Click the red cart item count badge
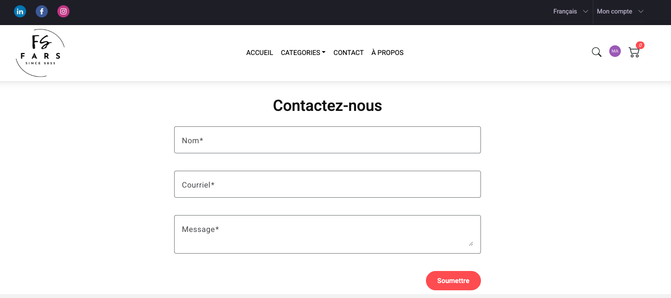The height and width of the screenshot is (298, 671). (x=640, y=45)
